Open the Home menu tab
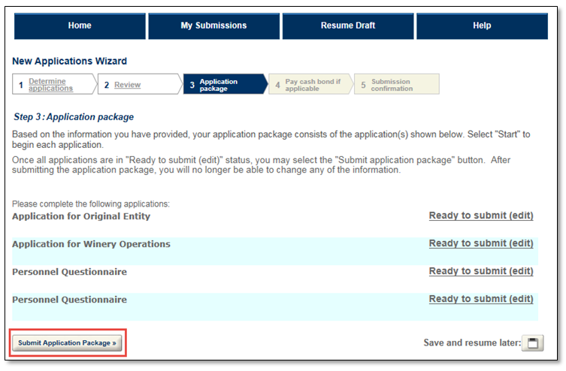Image resolution: width=566 pixels, height=371 pixels. pyautogui.click(x=80, y=26)
